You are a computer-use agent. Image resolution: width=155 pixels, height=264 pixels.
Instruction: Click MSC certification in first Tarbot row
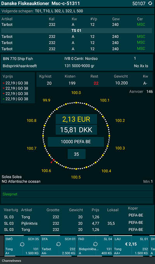[141, 24]
